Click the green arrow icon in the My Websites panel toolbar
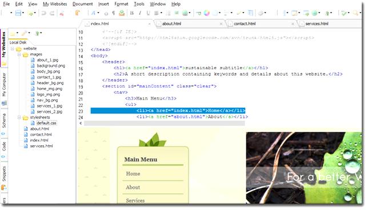The image size is (368, 210). click(37, 33)
